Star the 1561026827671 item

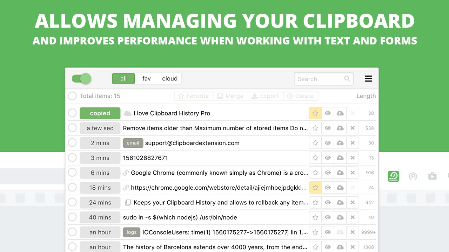coord(315,158)
